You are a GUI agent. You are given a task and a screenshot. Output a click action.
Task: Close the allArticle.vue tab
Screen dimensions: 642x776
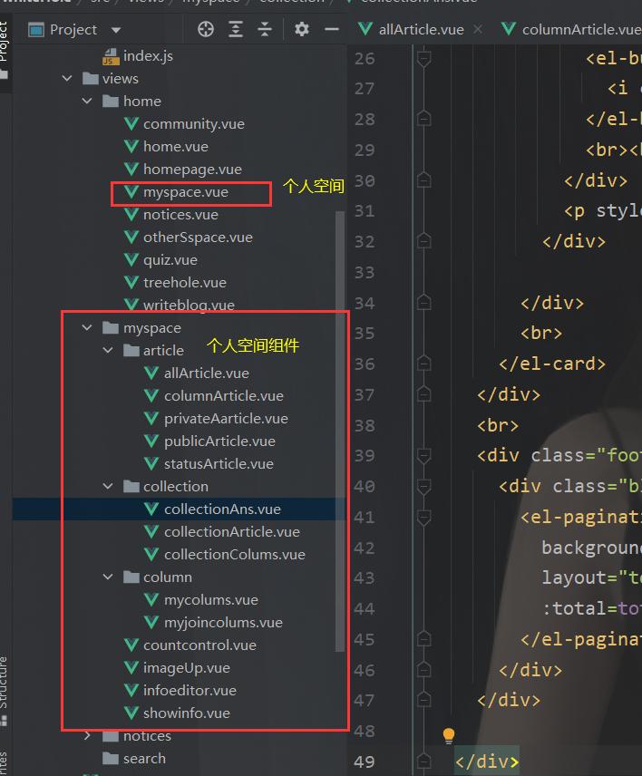478,30
